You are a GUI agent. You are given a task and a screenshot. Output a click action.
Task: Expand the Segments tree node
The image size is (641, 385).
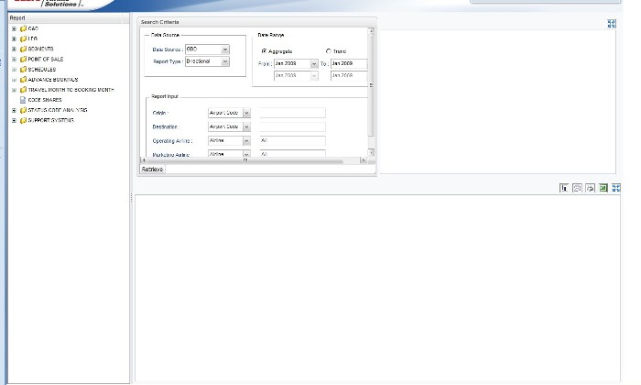[14, 49]
